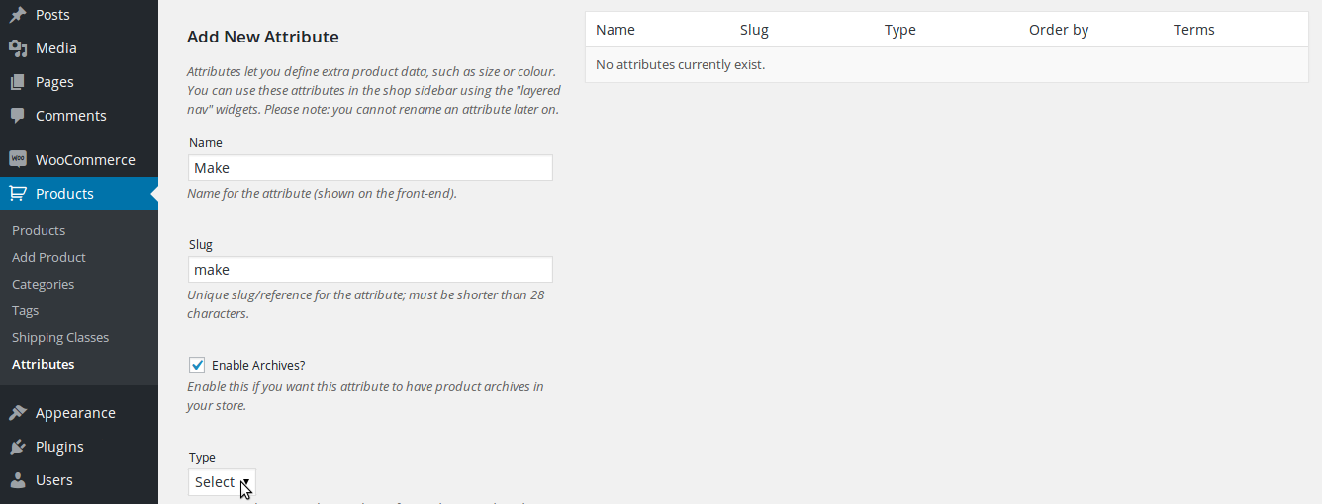Click the Order by column header
Image resolution: width=1322 pixels, height=504 pixels.
1059,30
